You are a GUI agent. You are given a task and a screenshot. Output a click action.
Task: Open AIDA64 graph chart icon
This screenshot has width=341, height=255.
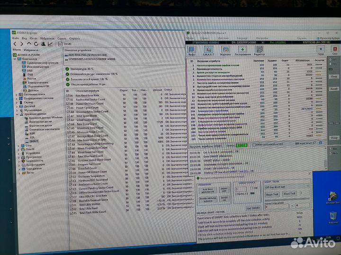[x=50, y=44]
